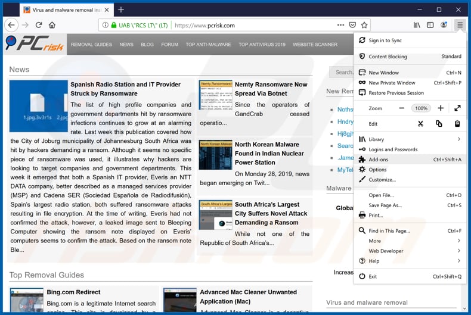
Task: Click Print... in the menu
Action: point(410,216)
